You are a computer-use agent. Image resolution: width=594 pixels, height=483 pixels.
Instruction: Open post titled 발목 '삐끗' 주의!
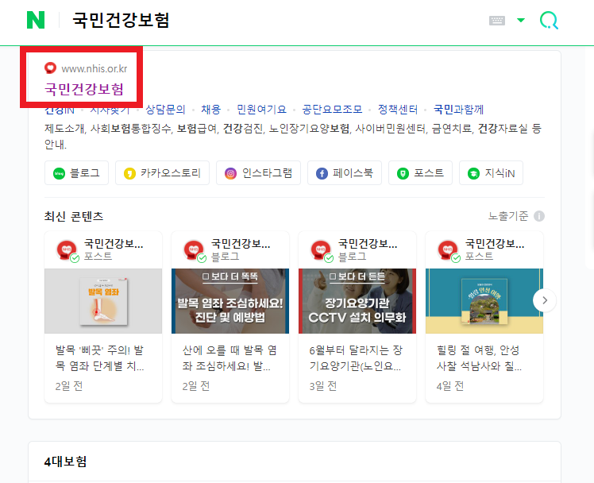pos(99,358)
